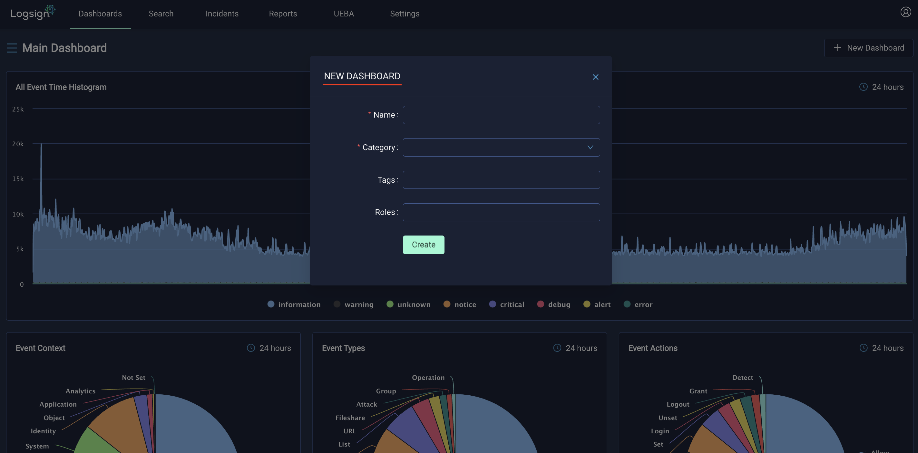Open the Settings tab

(x=405, y=14)
